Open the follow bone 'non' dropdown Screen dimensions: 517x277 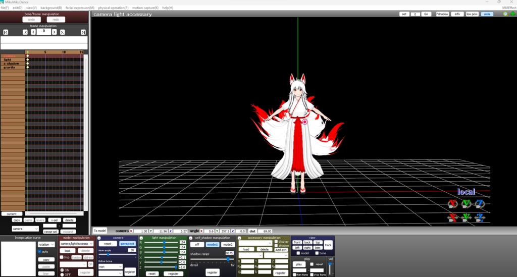(x=111, y=266)
